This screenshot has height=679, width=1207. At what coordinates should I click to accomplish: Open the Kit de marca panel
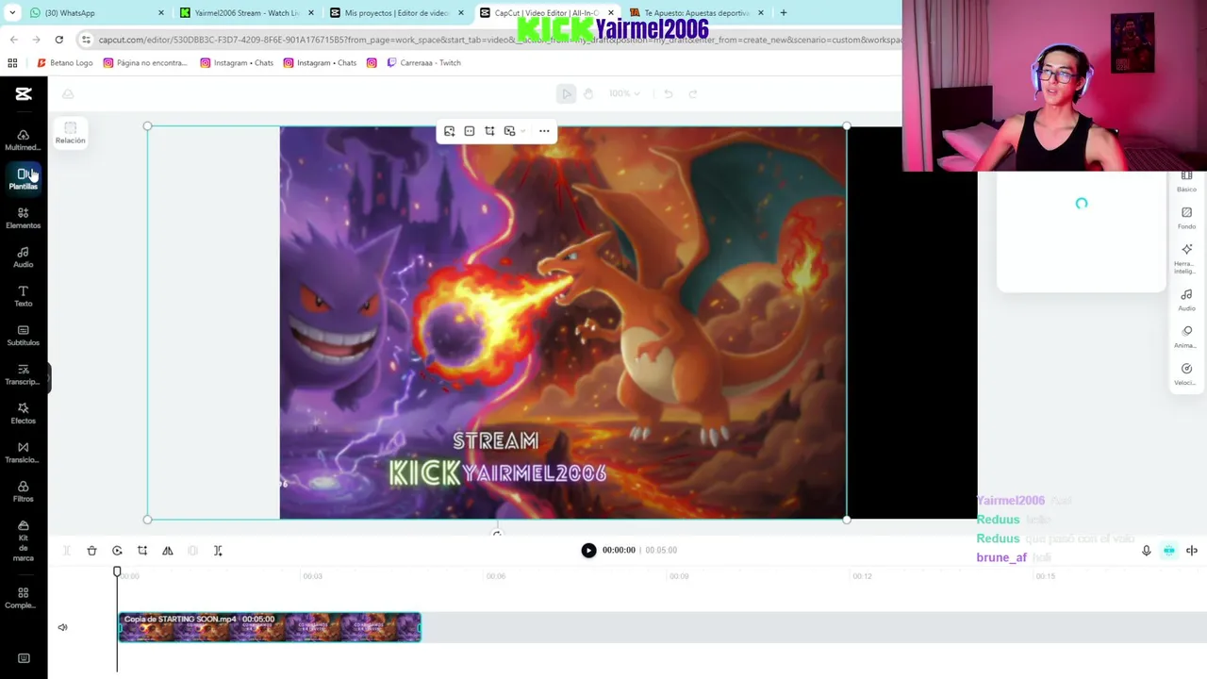click(23, 541)
